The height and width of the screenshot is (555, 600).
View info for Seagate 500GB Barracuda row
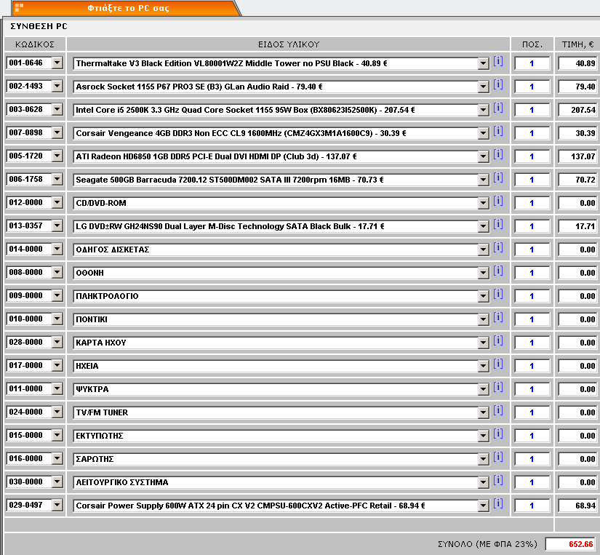(498, 177)
